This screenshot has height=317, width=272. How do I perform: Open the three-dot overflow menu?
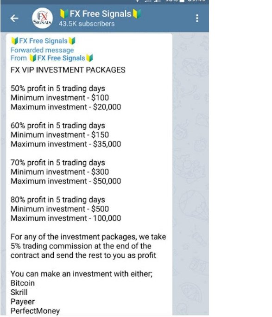point(197,18)
